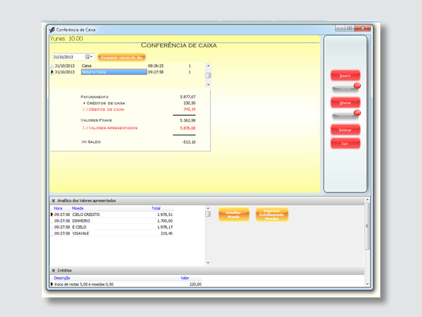422x317 pixels.
Task: Click the Moeda column header
Action: (x=78, y=208)
